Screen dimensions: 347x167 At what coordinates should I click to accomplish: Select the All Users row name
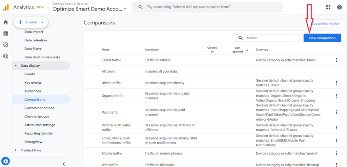pos(108,71)
